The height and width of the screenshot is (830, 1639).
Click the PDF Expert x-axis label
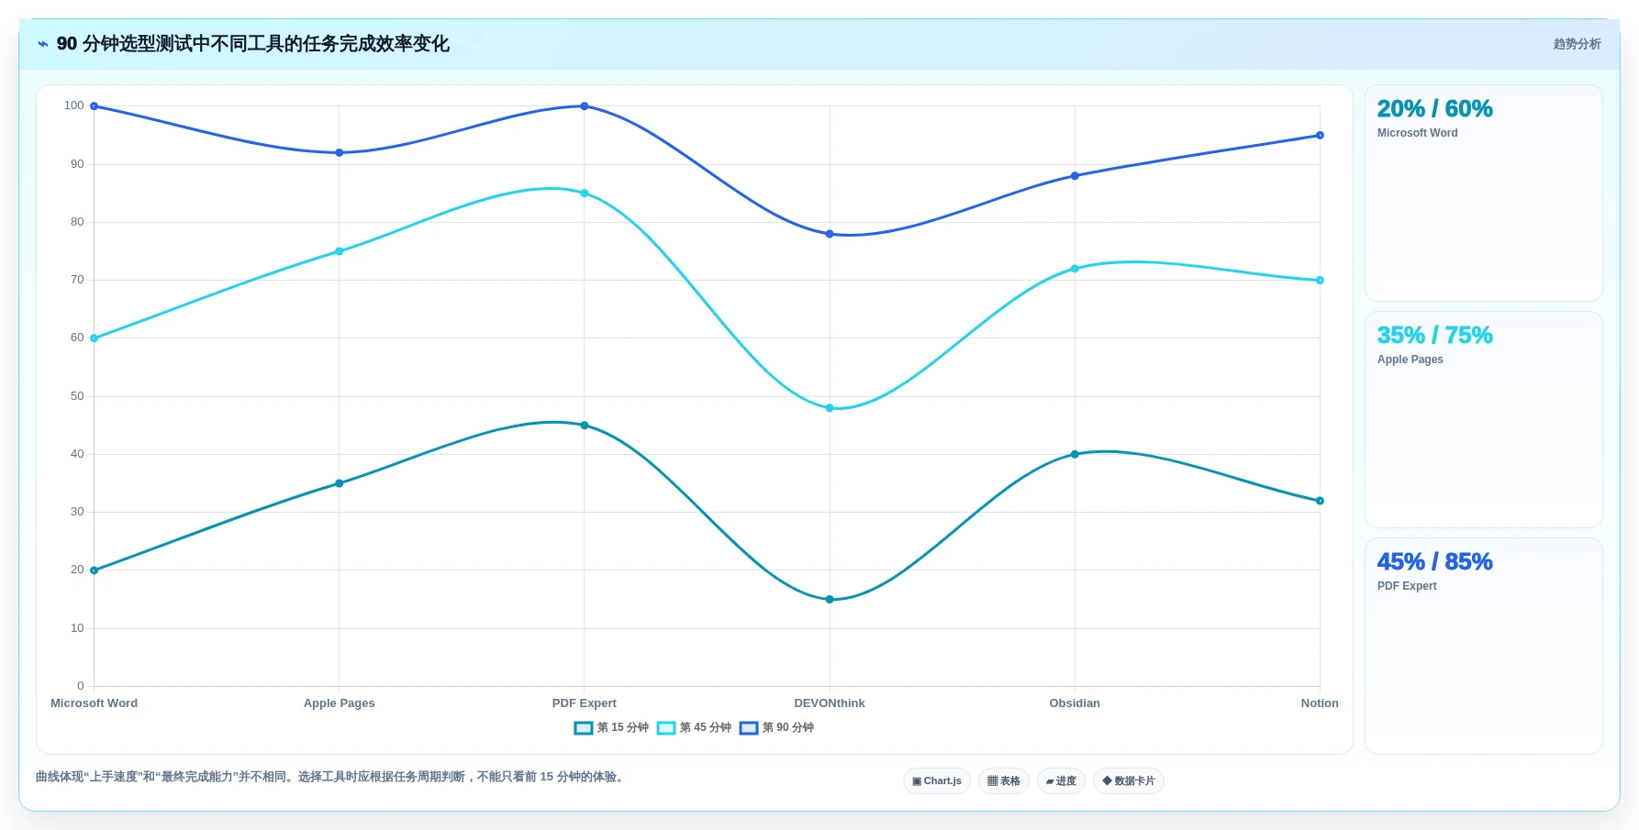tap(585, 703)
